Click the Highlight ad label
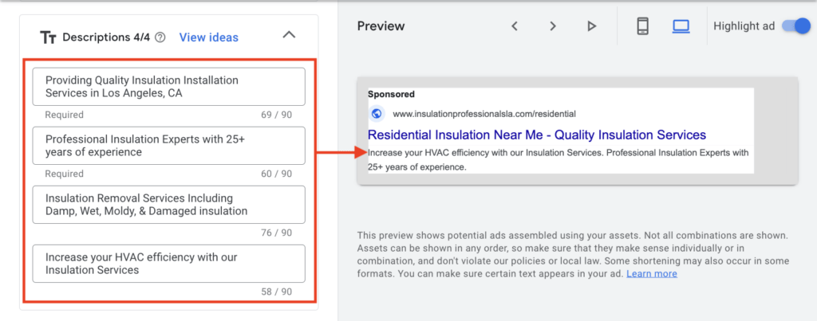 tap(744, 26)
